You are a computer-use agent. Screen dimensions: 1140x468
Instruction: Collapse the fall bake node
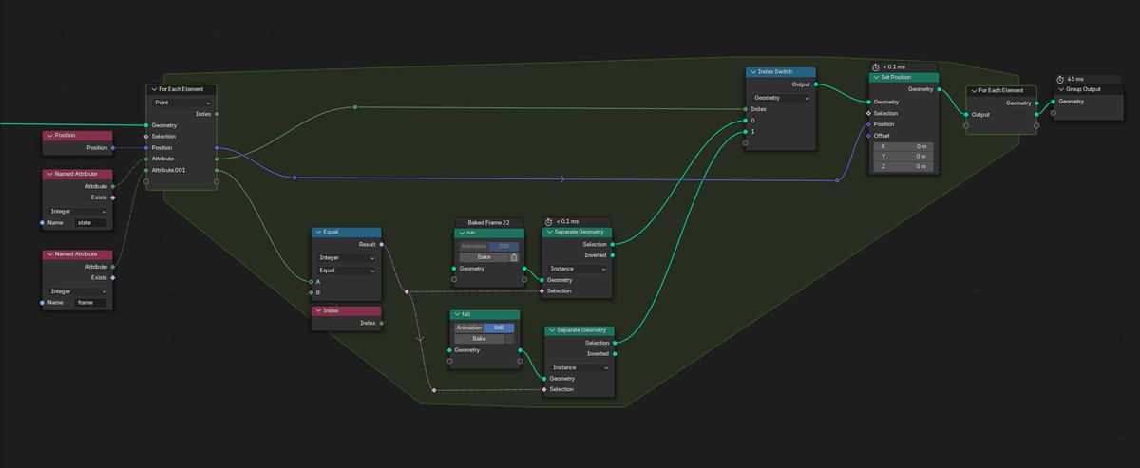[x=457, y=315]
